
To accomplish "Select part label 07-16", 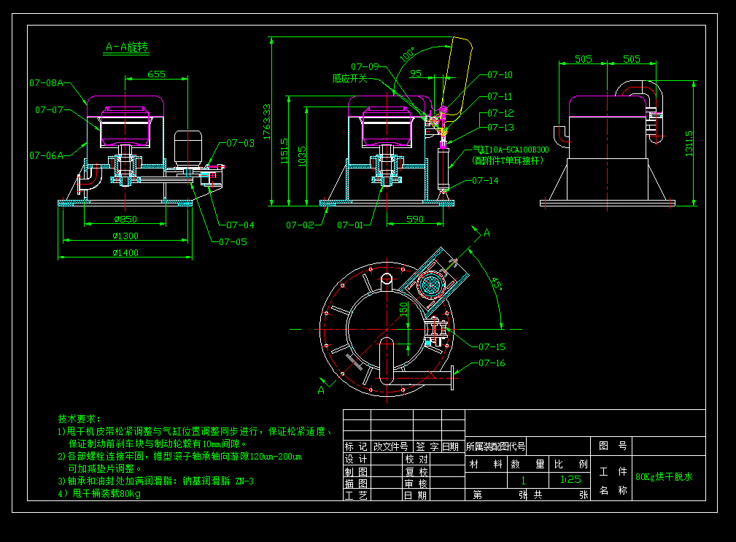I will tap(492, 363).
